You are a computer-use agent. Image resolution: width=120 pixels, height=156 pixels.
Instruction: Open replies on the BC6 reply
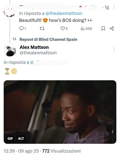(22, 28)
